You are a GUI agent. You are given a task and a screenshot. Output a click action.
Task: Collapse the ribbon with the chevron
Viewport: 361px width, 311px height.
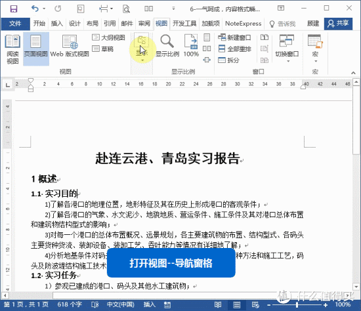click(353, 73)
